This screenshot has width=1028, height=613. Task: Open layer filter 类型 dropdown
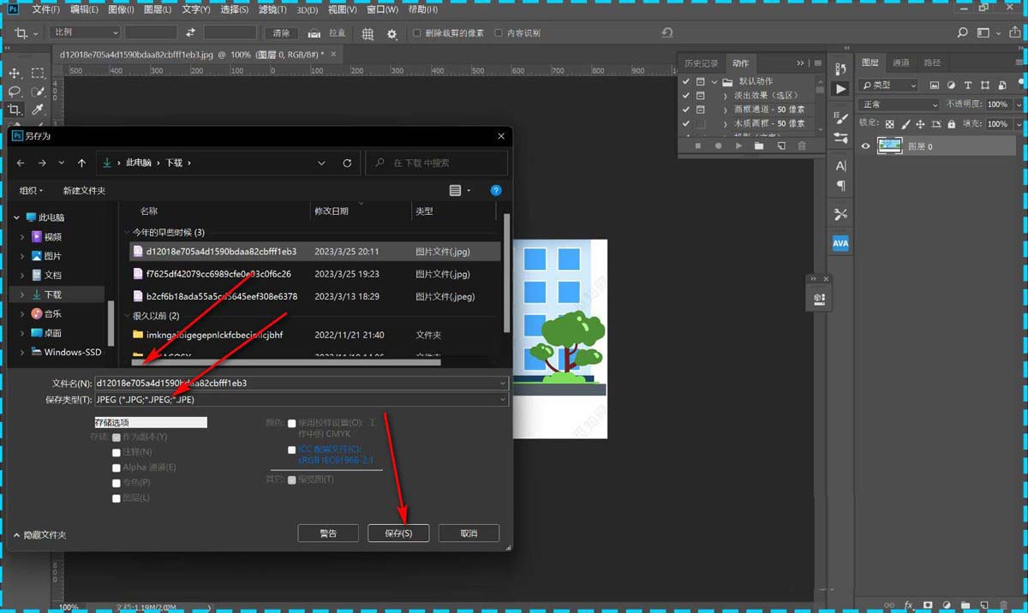[889, 86]
